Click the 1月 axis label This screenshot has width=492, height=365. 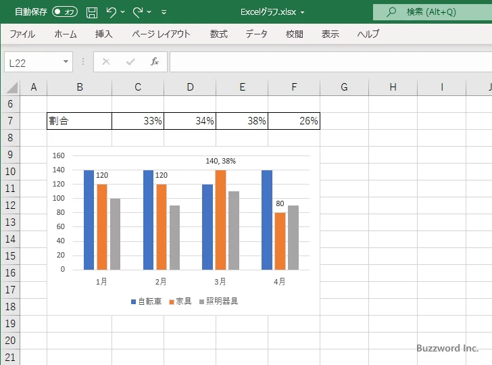(101, 281)
